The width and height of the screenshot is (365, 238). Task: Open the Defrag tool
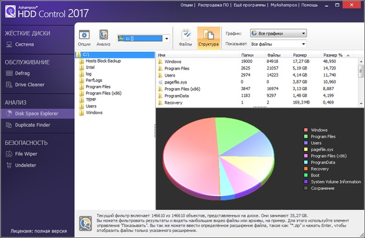coord(18,73)
